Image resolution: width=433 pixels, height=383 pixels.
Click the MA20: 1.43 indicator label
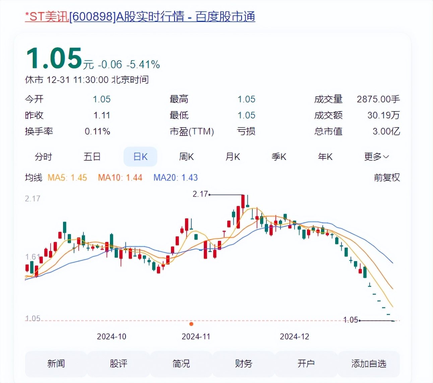pyautogui.click(x=176, y=177)
